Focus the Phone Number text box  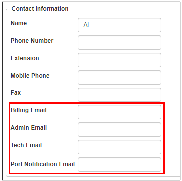(x=119, y=42)
